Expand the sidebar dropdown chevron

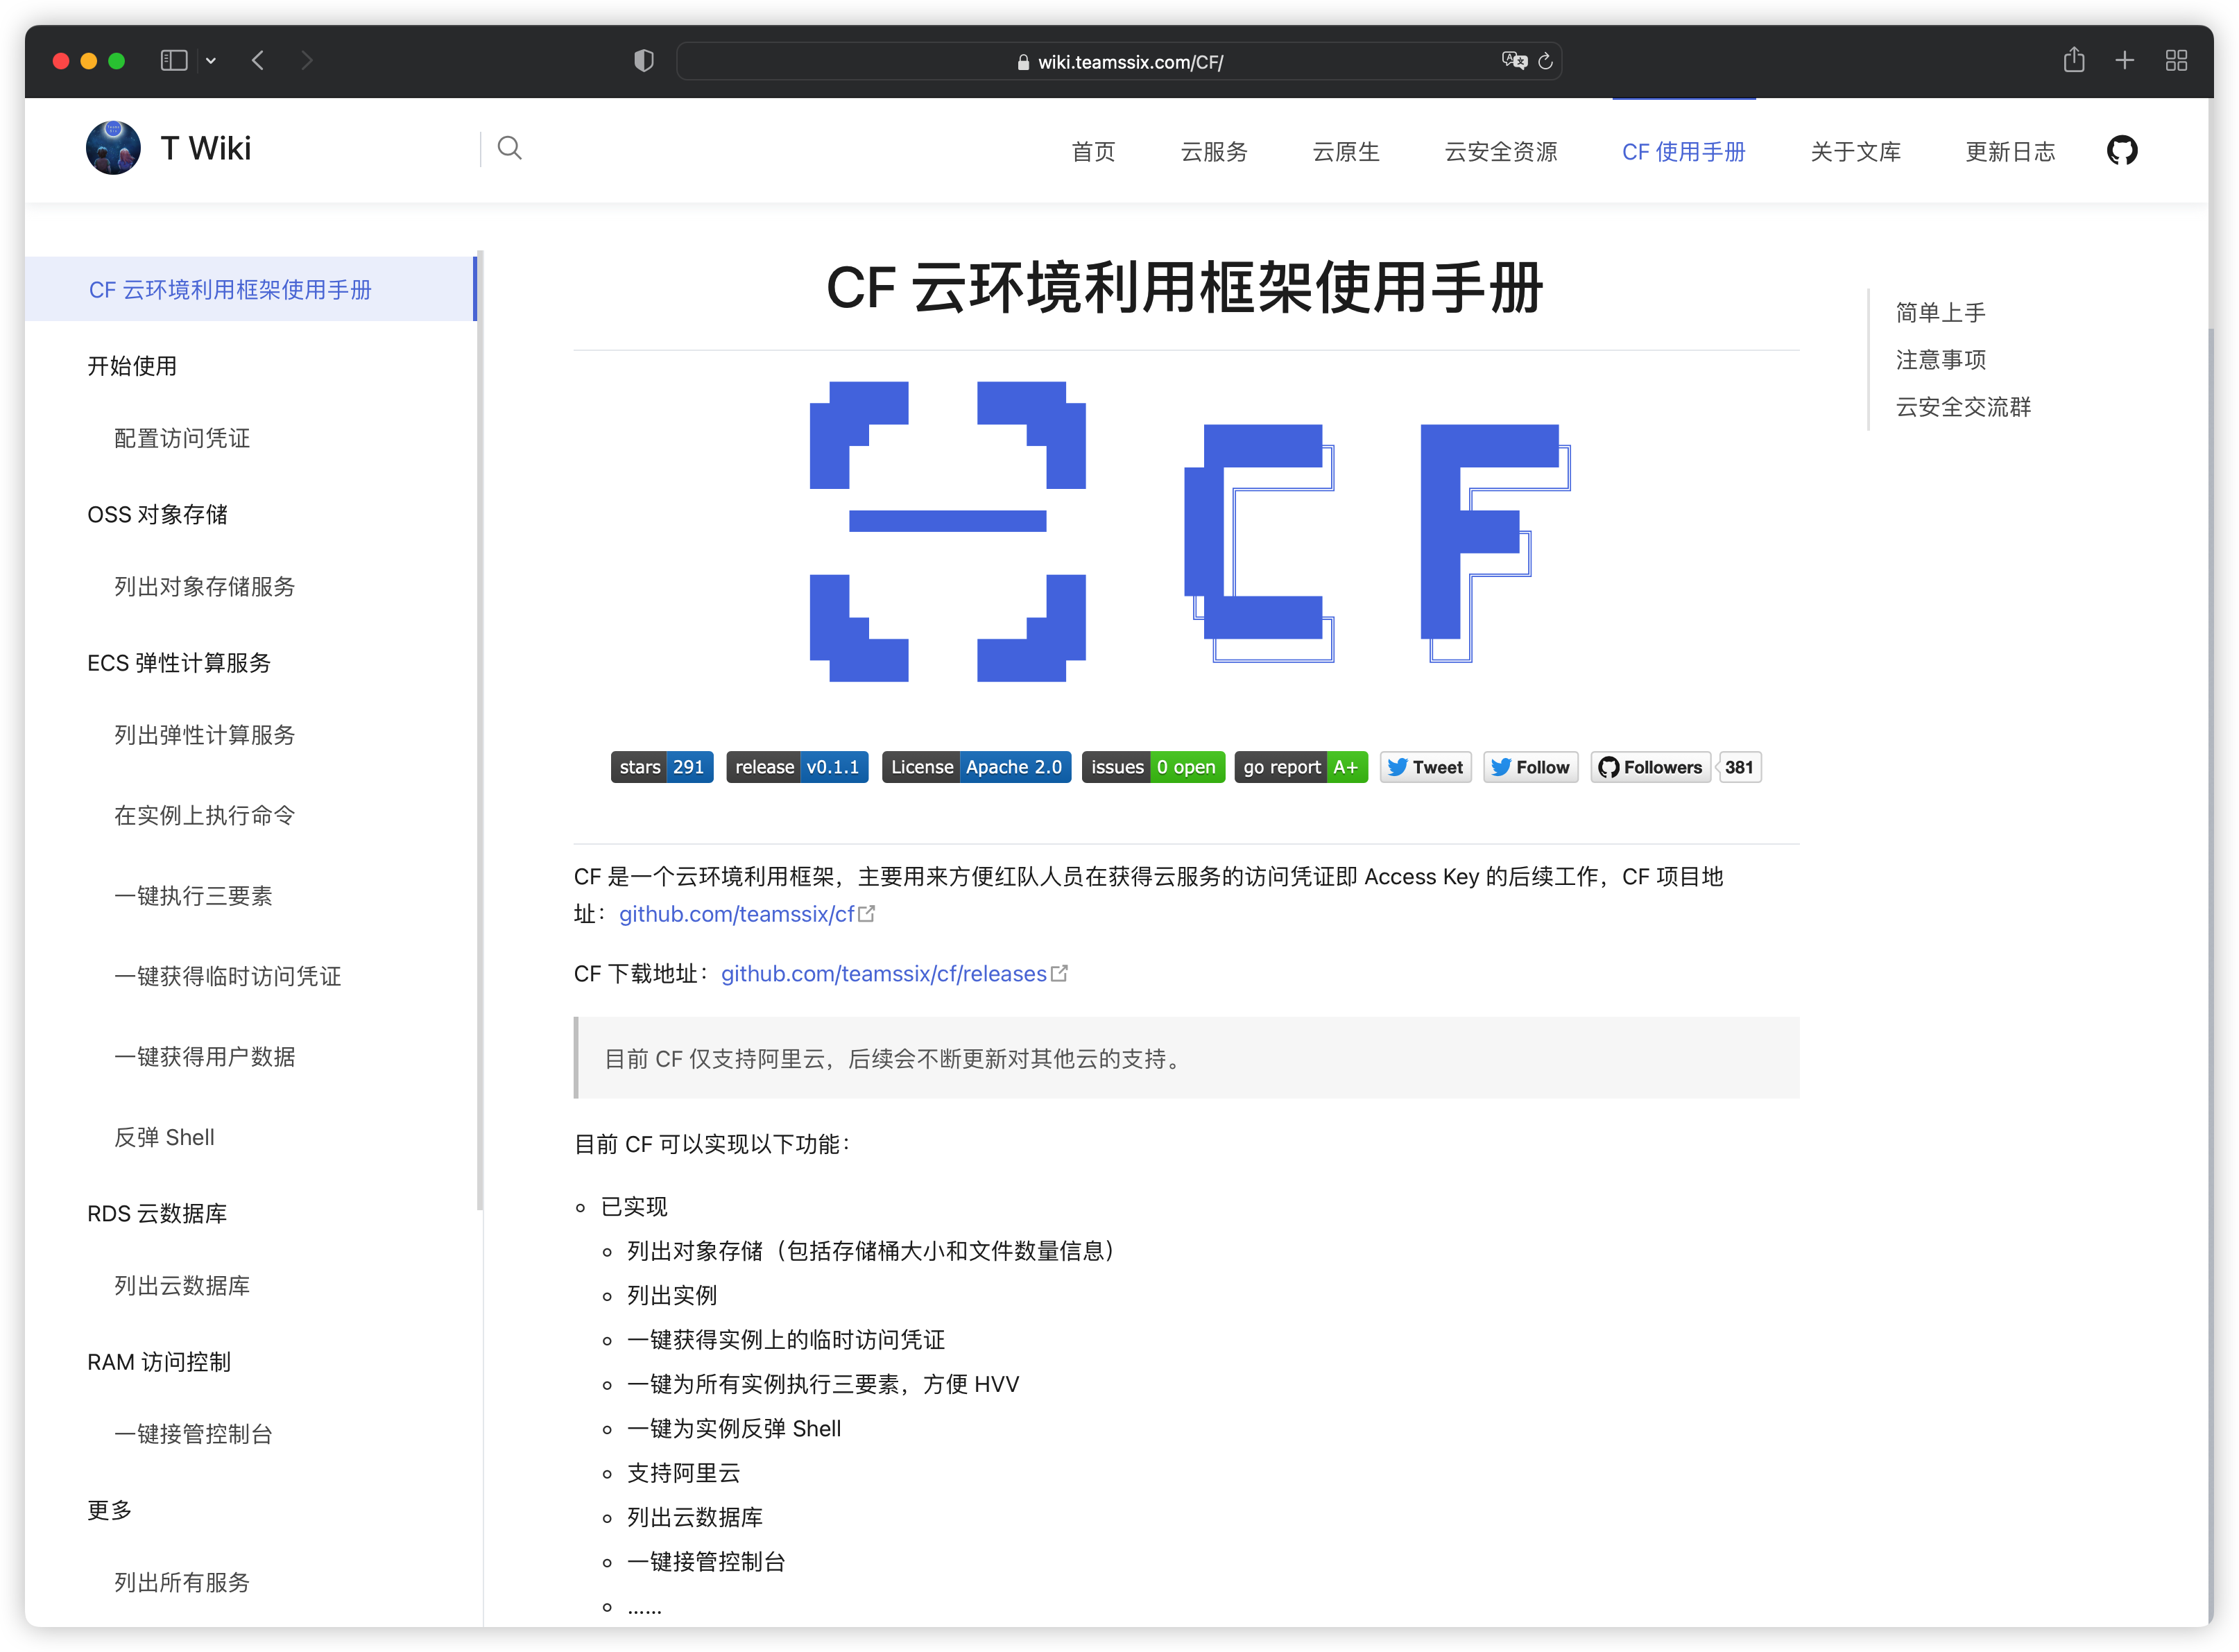pos(211,61)
